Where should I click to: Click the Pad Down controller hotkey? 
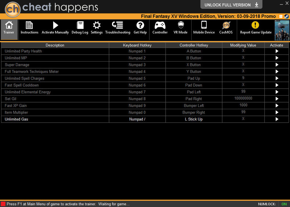click(x=194, y=85)
